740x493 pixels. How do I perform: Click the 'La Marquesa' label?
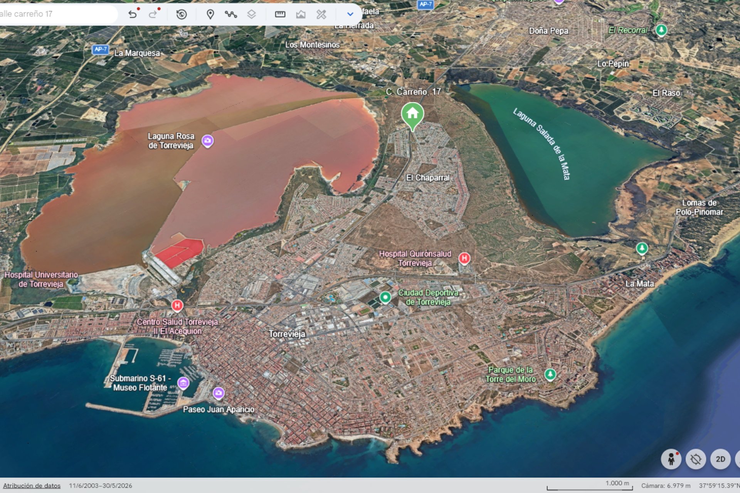pos(137,53)
